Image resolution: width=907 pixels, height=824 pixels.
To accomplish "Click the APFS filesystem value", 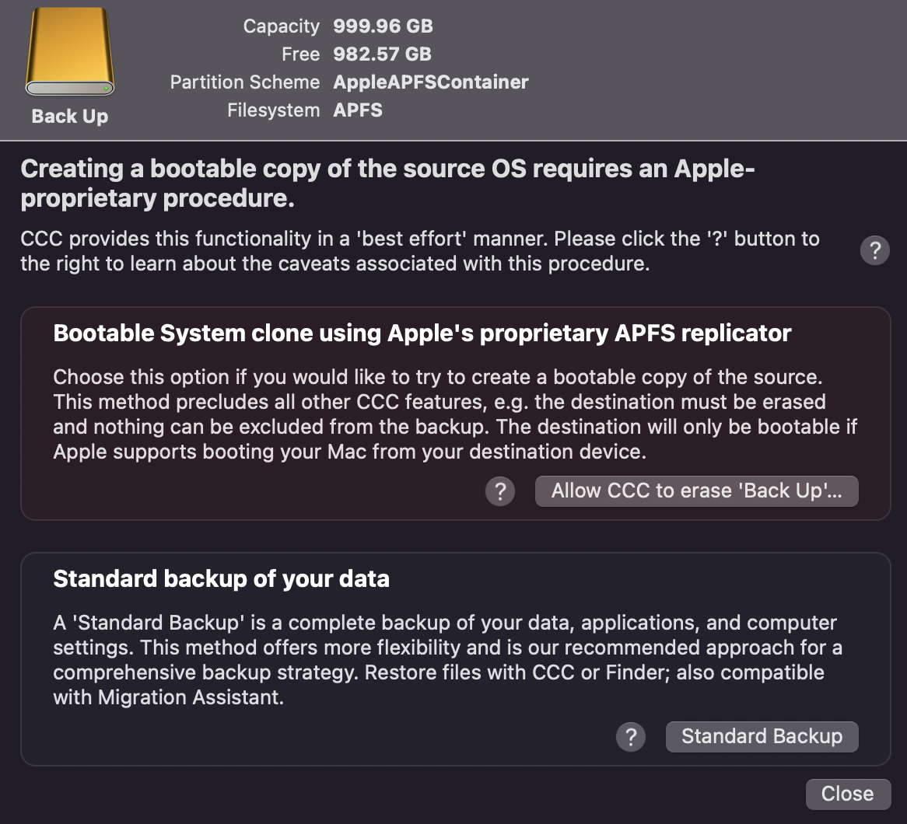I will (x=358, y=110).
